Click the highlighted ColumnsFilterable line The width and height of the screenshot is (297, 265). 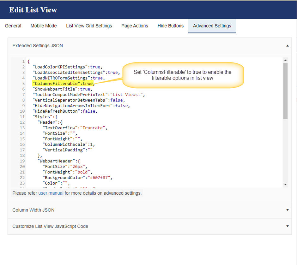63,83
